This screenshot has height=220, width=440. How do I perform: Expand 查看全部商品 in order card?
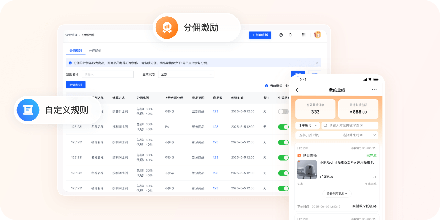click(x=337, y=194)
